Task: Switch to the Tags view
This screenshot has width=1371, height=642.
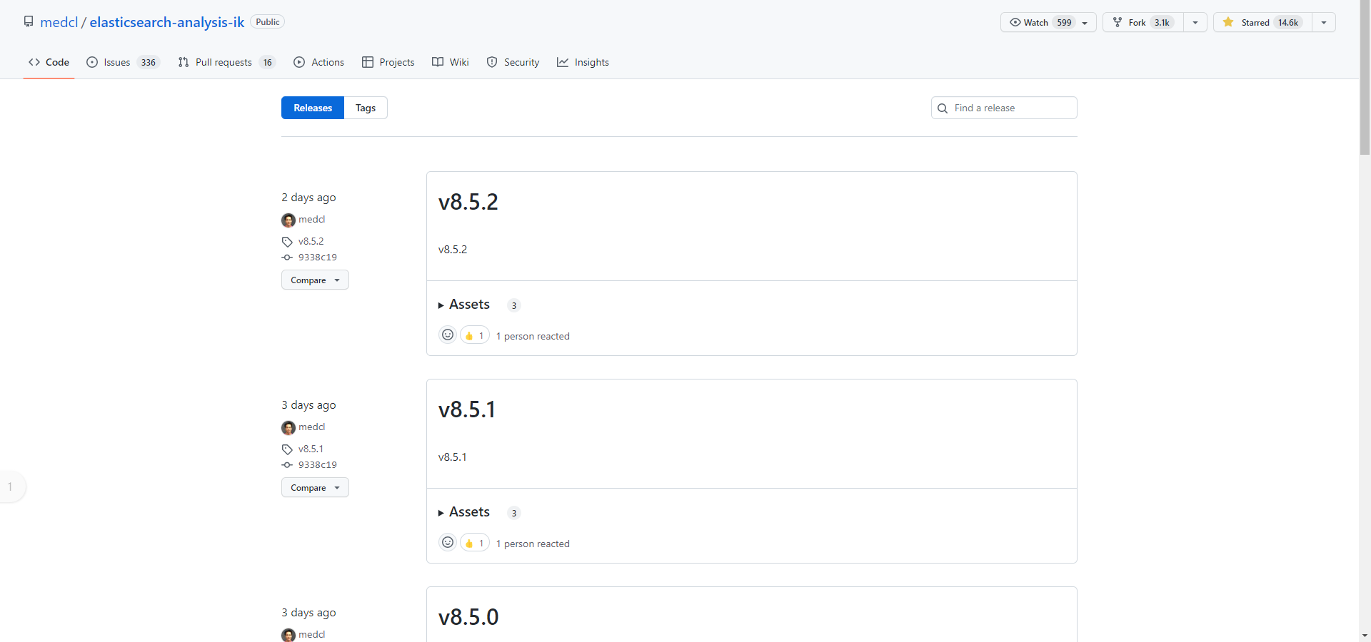Action: pos(366,108)
